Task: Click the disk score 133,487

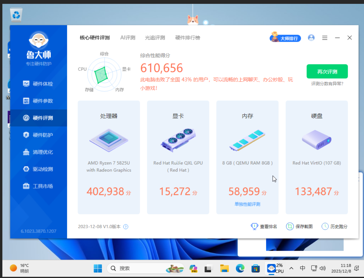Action: pos(313,191)
